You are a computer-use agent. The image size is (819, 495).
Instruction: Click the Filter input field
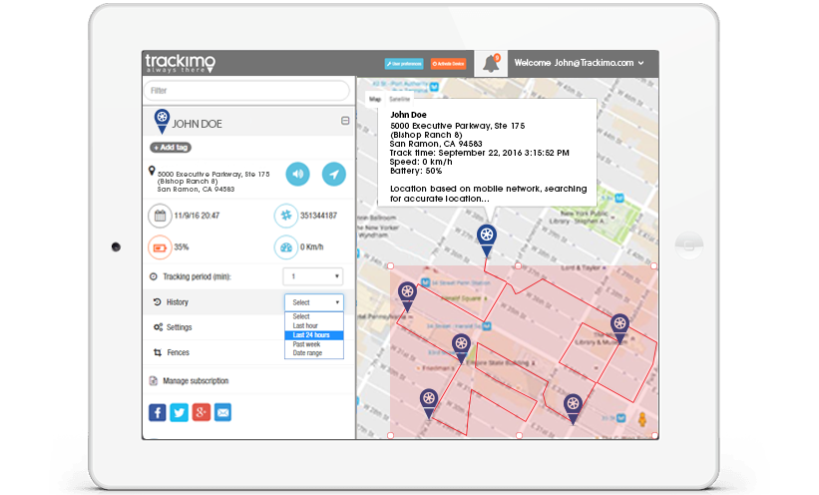(246, 91)
